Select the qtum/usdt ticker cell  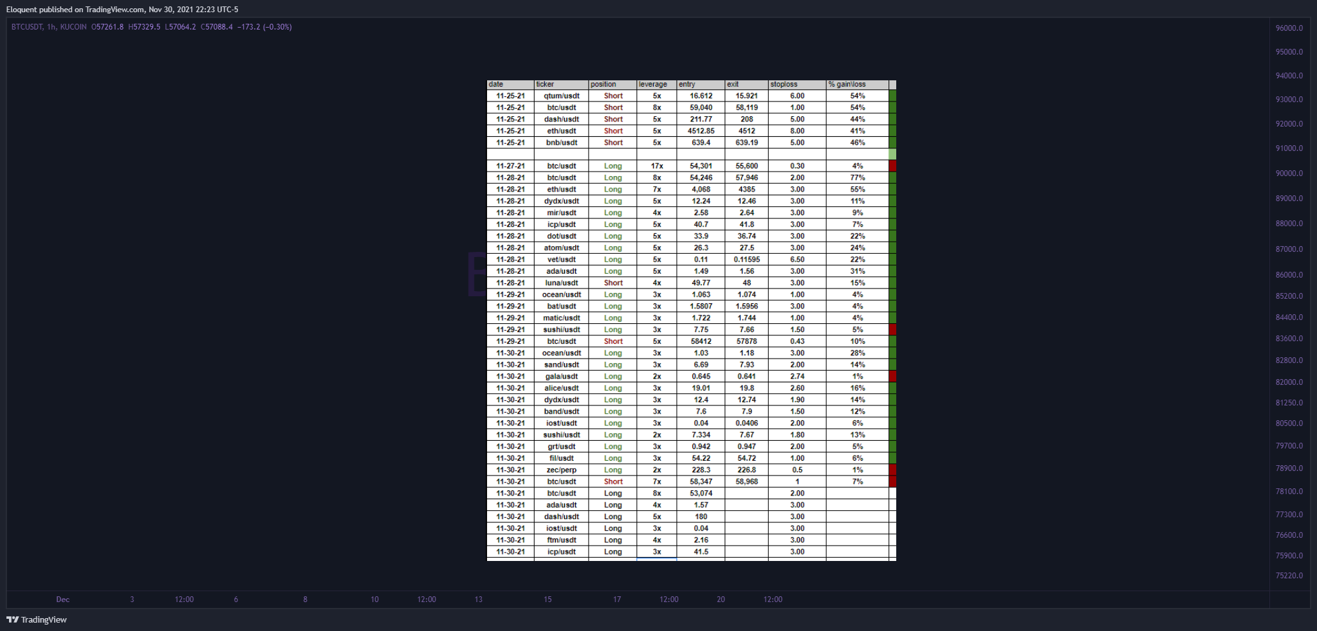click(561, 96)
